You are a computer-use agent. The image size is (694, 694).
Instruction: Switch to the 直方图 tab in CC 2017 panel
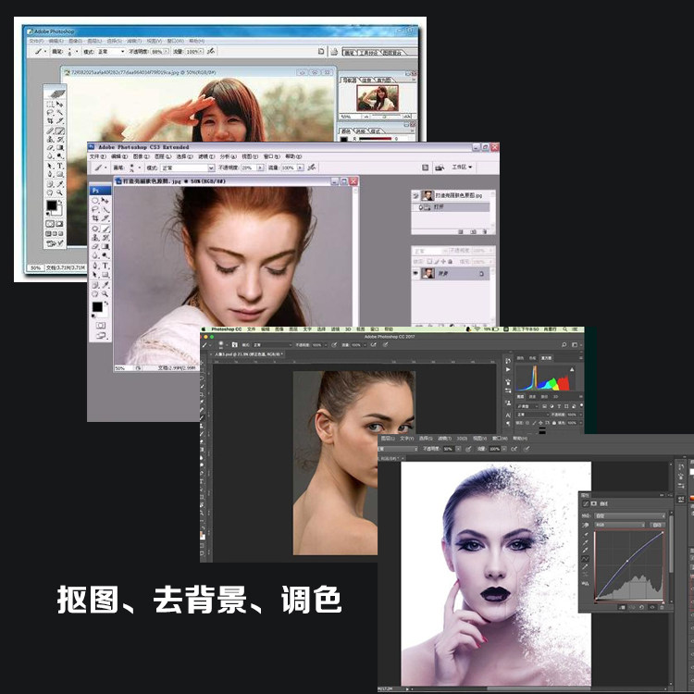(546, 357)
